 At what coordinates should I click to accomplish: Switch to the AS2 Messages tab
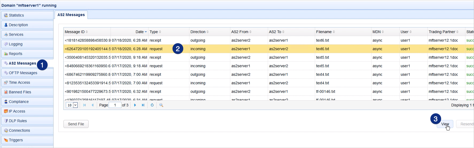coord(71,15)
